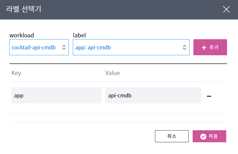This screenshot has width=238, height=154.
Task: Click the Value column header
Action: pyautogui.click(x=113, y=73)
